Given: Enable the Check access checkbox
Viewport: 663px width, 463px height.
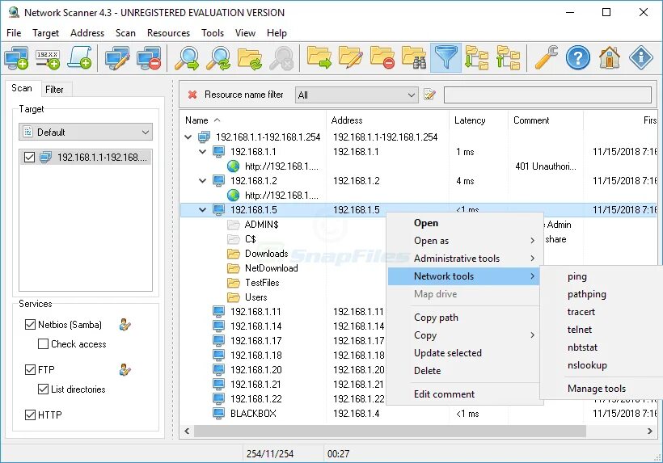Looking at the screenshot, I should coord(43,344).
